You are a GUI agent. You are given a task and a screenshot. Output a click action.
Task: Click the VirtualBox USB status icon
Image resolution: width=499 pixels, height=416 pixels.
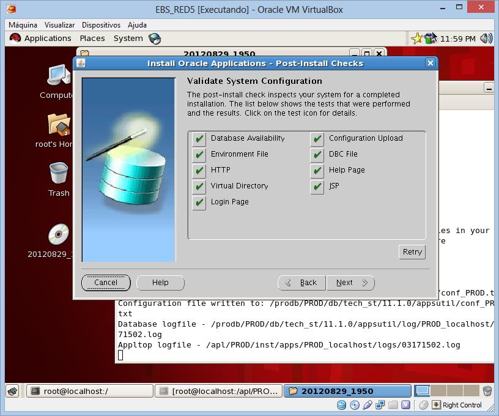coord(368,405)
